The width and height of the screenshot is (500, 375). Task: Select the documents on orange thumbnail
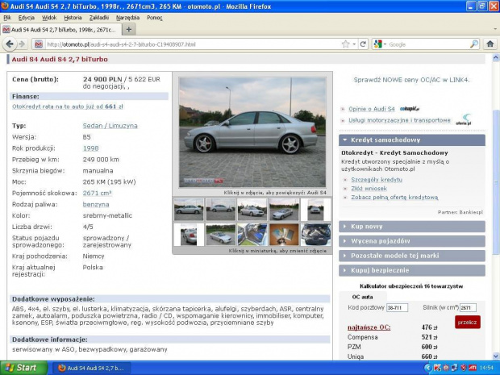tap(284, 235)
